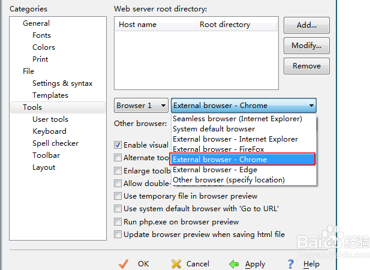Pick Seamless browser (Internet Explorer) option
Screen dimensions: 370x270
pyautogui.click(x=237, y=119)
